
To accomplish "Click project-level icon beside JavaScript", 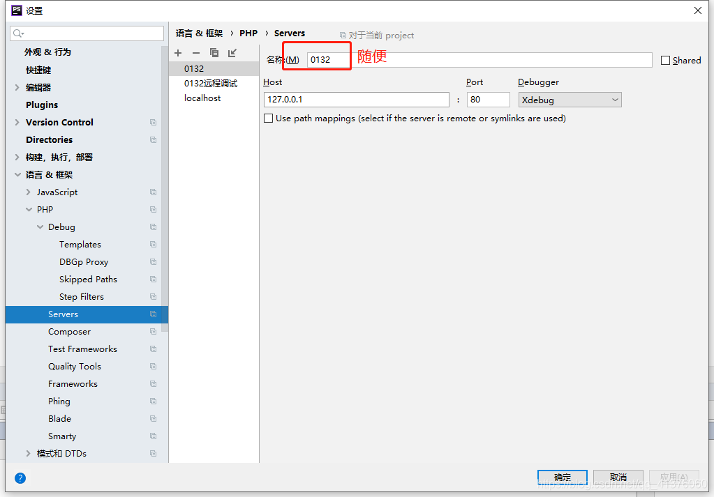I will point(153,192).
